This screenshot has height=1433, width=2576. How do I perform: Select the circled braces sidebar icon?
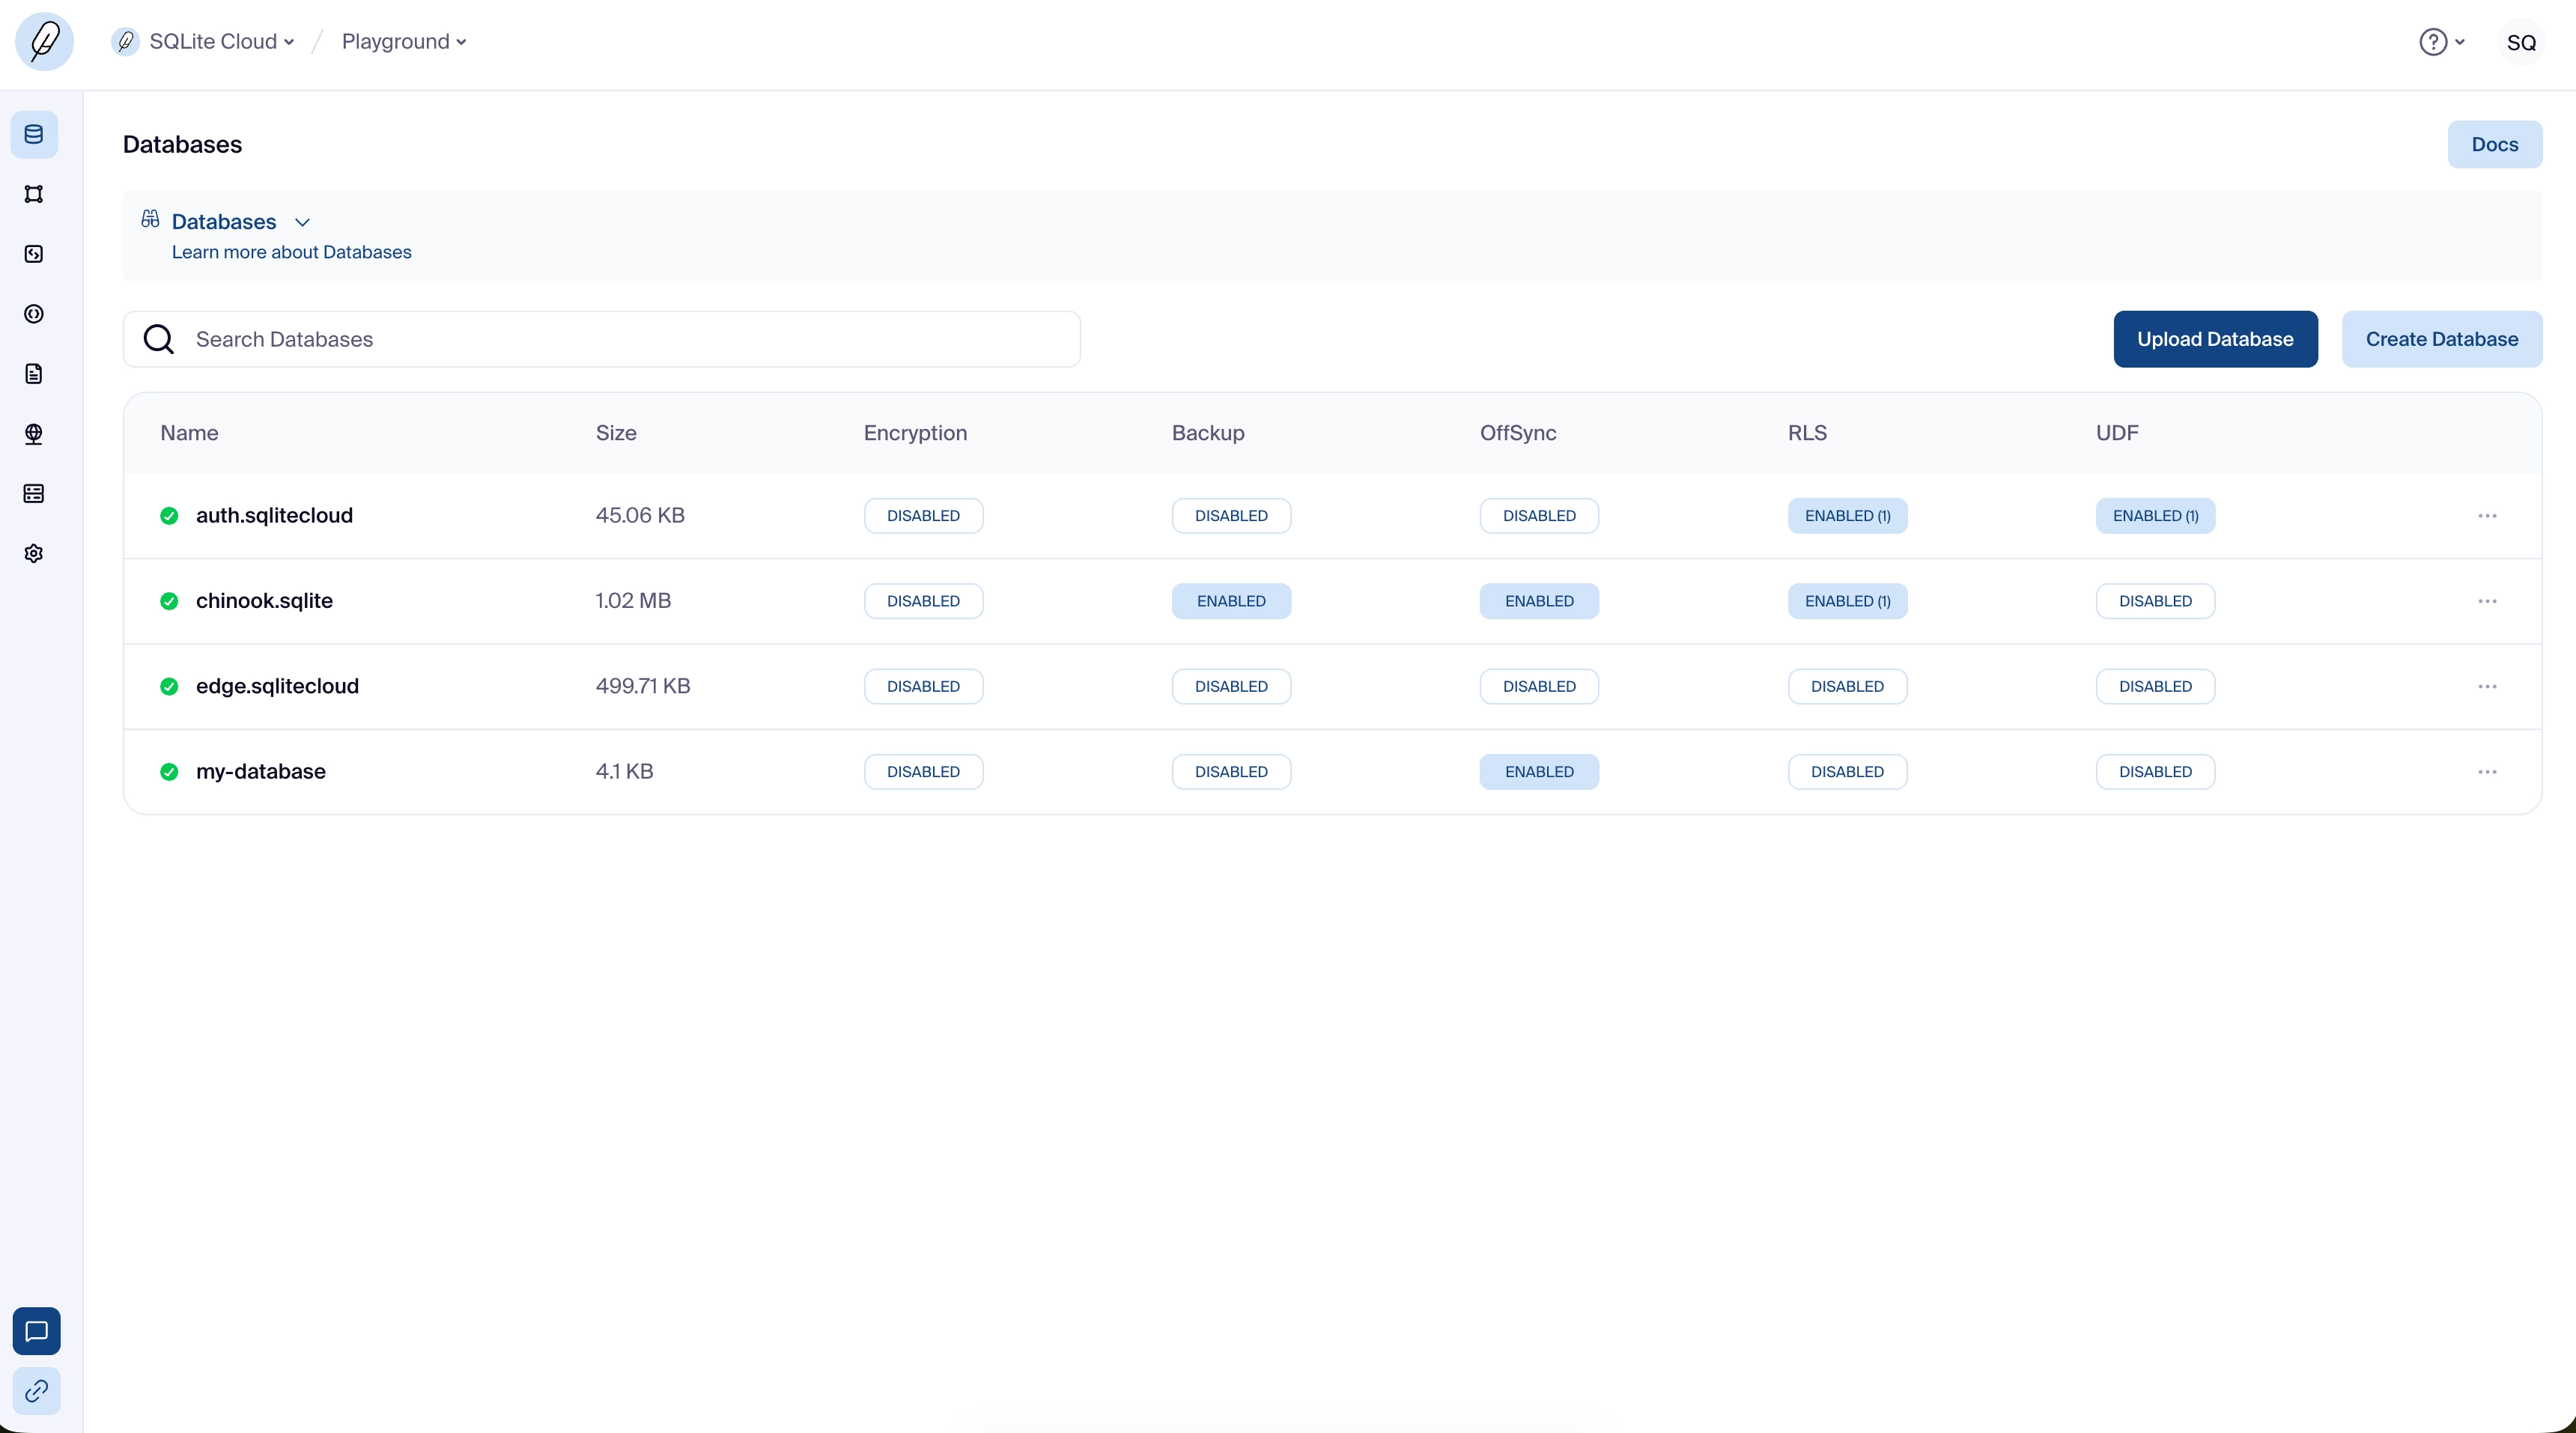click(x=34, y=314)
